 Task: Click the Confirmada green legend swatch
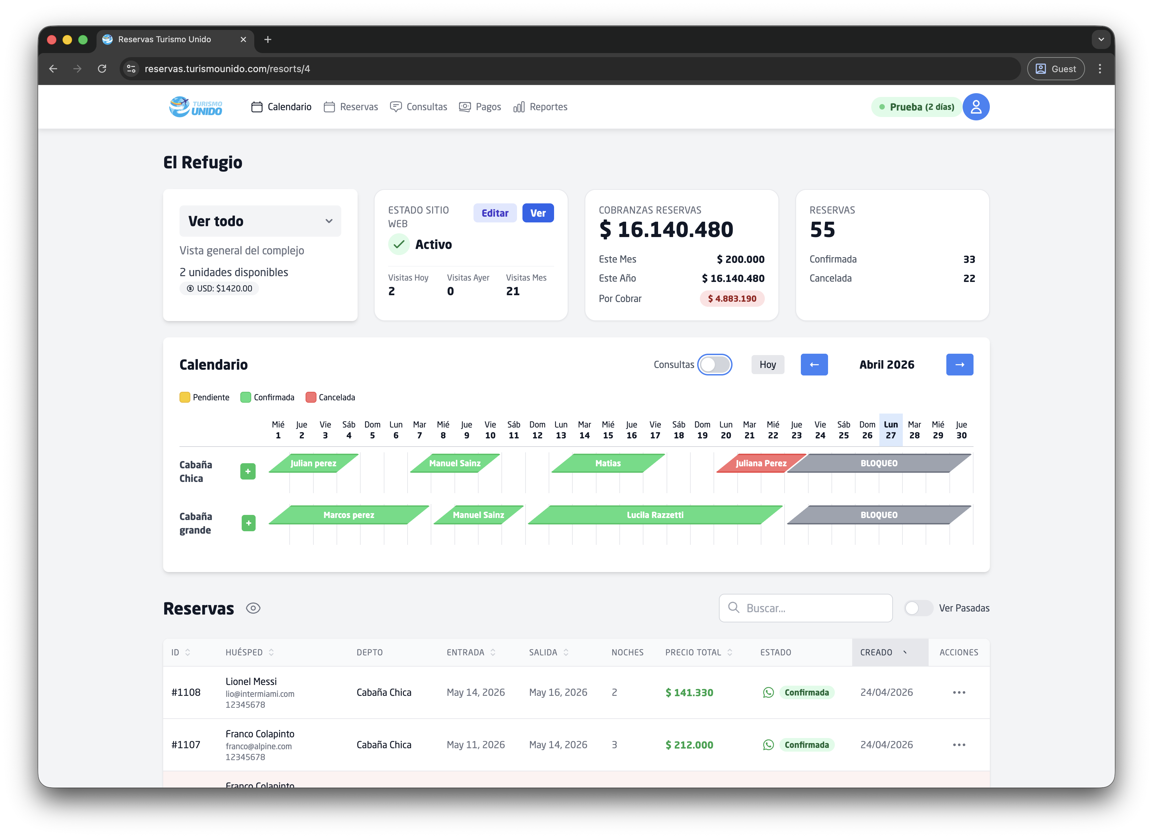[x=245, y=397]
